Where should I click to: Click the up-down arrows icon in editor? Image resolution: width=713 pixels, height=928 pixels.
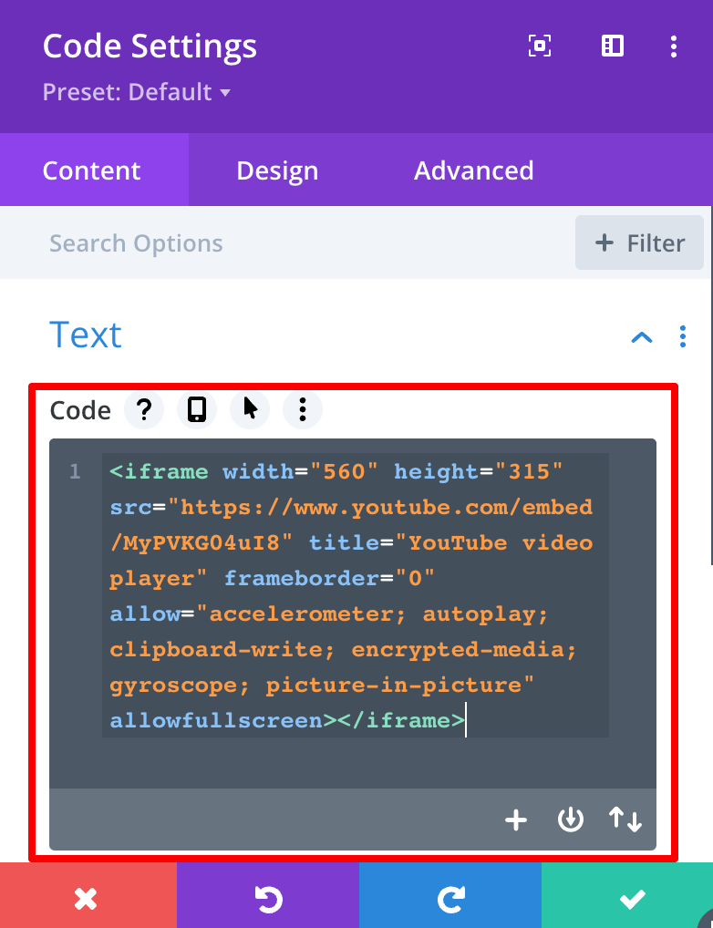pos(625,820)
